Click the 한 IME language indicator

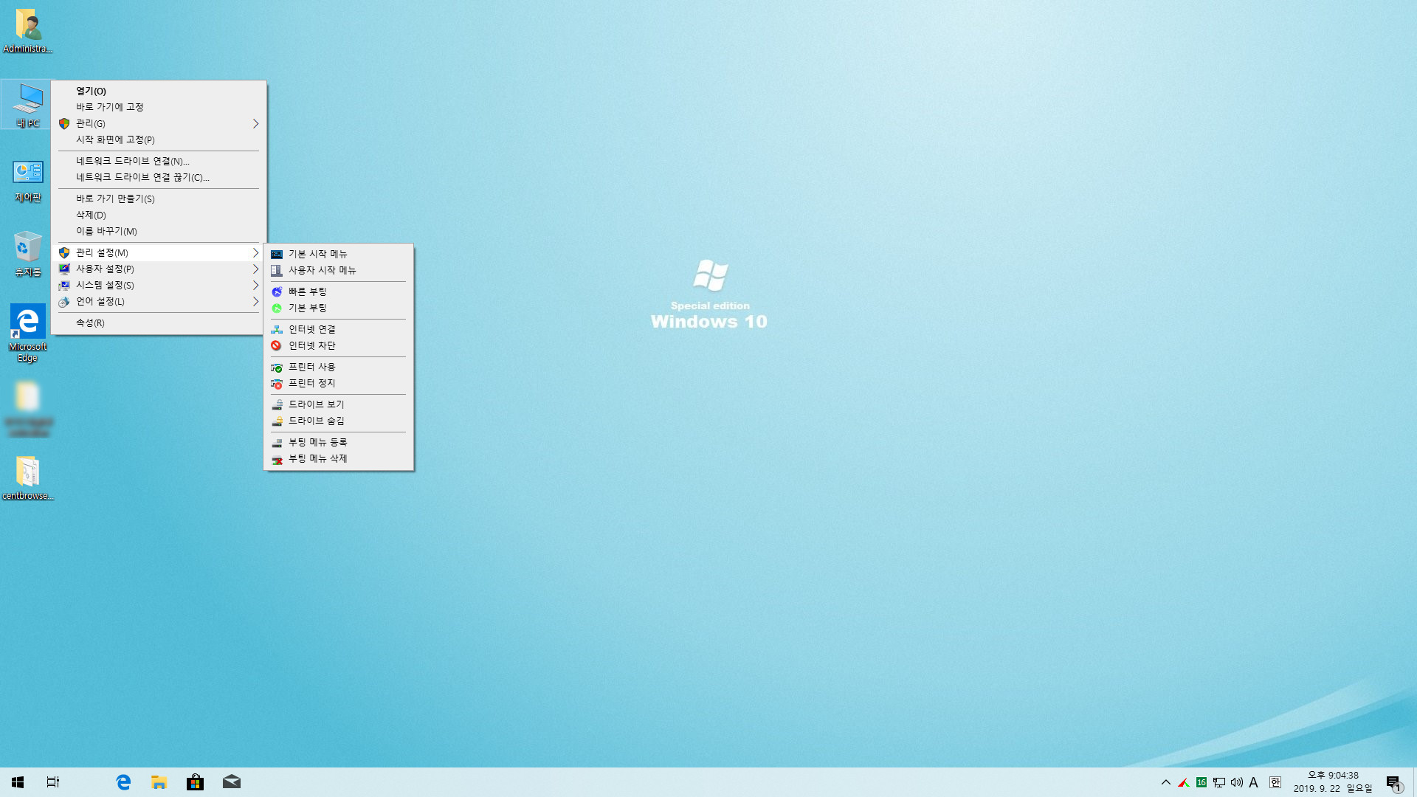[1275, 782]
